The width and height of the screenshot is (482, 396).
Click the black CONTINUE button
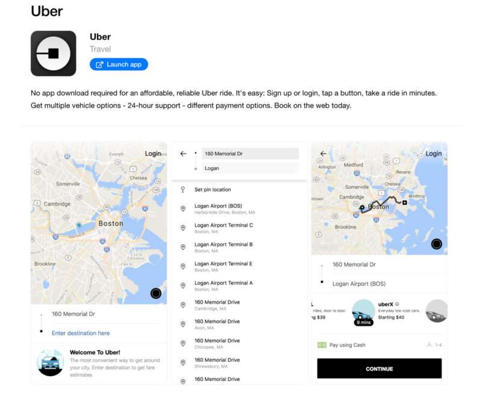380,368
